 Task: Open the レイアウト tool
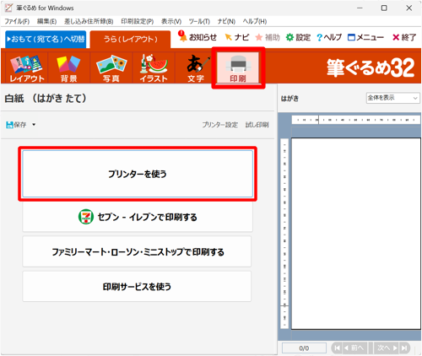click(27, 67)
